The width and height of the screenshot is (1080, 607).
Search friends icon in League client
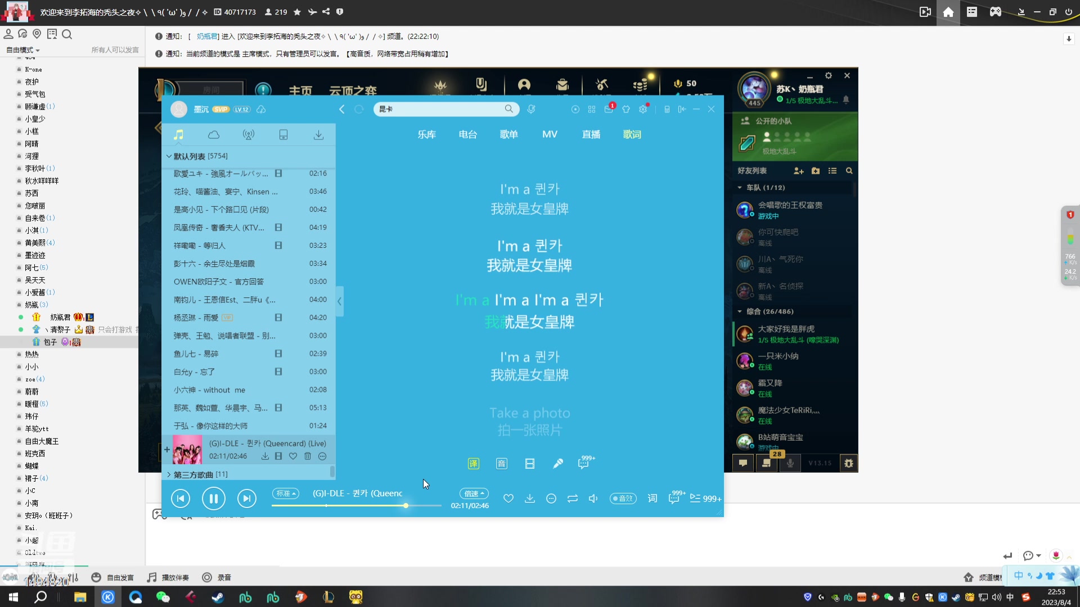point(849,171)
